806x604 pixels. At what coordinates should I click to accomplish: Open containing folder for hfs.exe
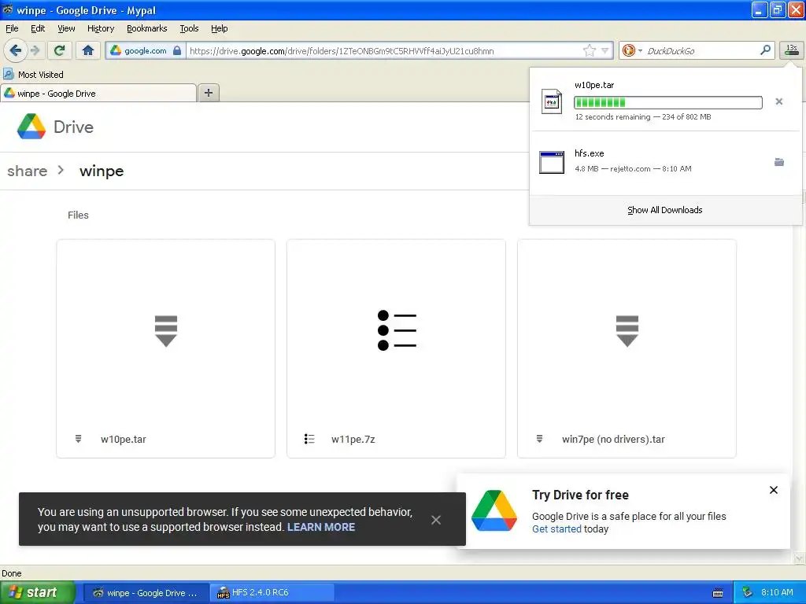pos(778,162)
